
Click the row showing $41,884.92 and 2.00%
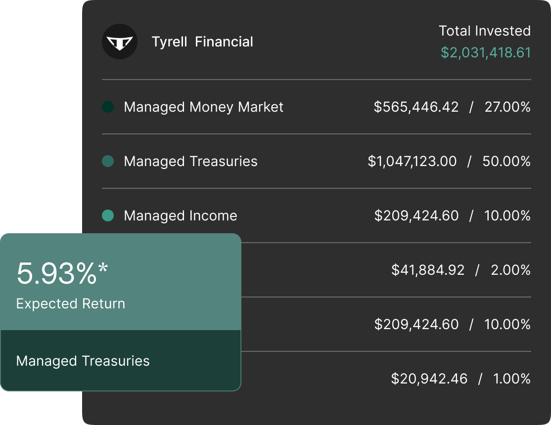[x=460, y=270]
